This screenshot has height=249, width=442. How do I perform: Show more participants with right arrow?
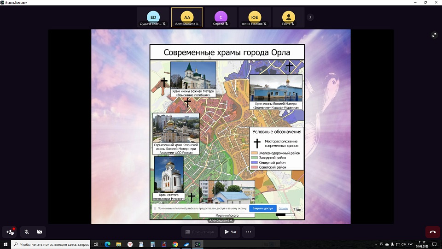(310, 17)
